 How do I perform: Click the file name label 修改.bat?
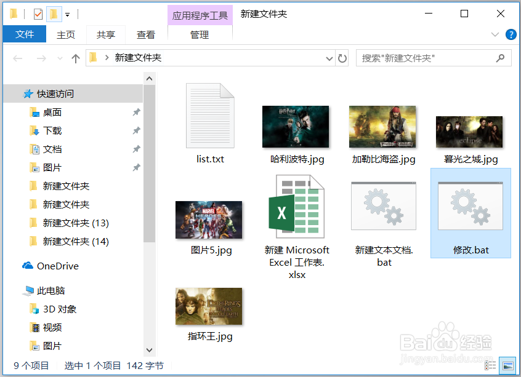pyautogui.click(x=471, y=250)
